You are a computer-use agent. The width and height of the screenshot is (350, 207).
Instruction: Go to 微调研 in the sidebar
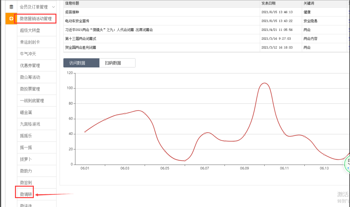click(x=26, y=194)
